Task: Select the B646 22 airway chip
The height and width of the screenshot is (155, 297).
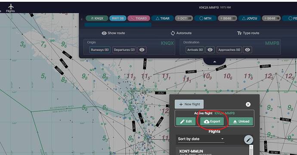Action: (x=227, y=19)
